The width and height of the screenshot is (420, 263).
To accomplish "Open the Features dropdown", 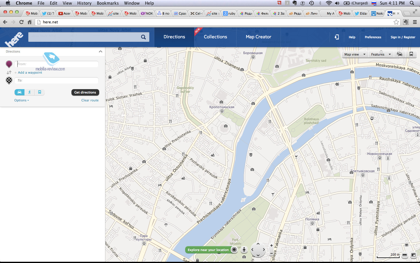I will 381,54.
